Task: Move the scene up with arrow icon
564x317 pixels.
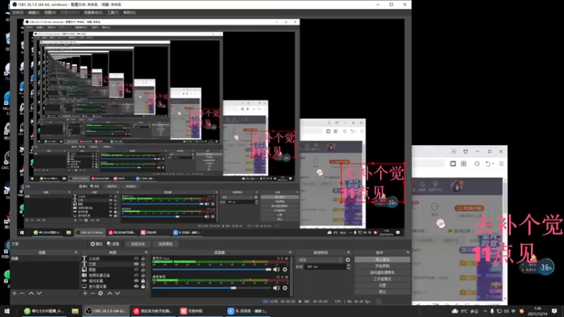Action: tap(31, 293)
